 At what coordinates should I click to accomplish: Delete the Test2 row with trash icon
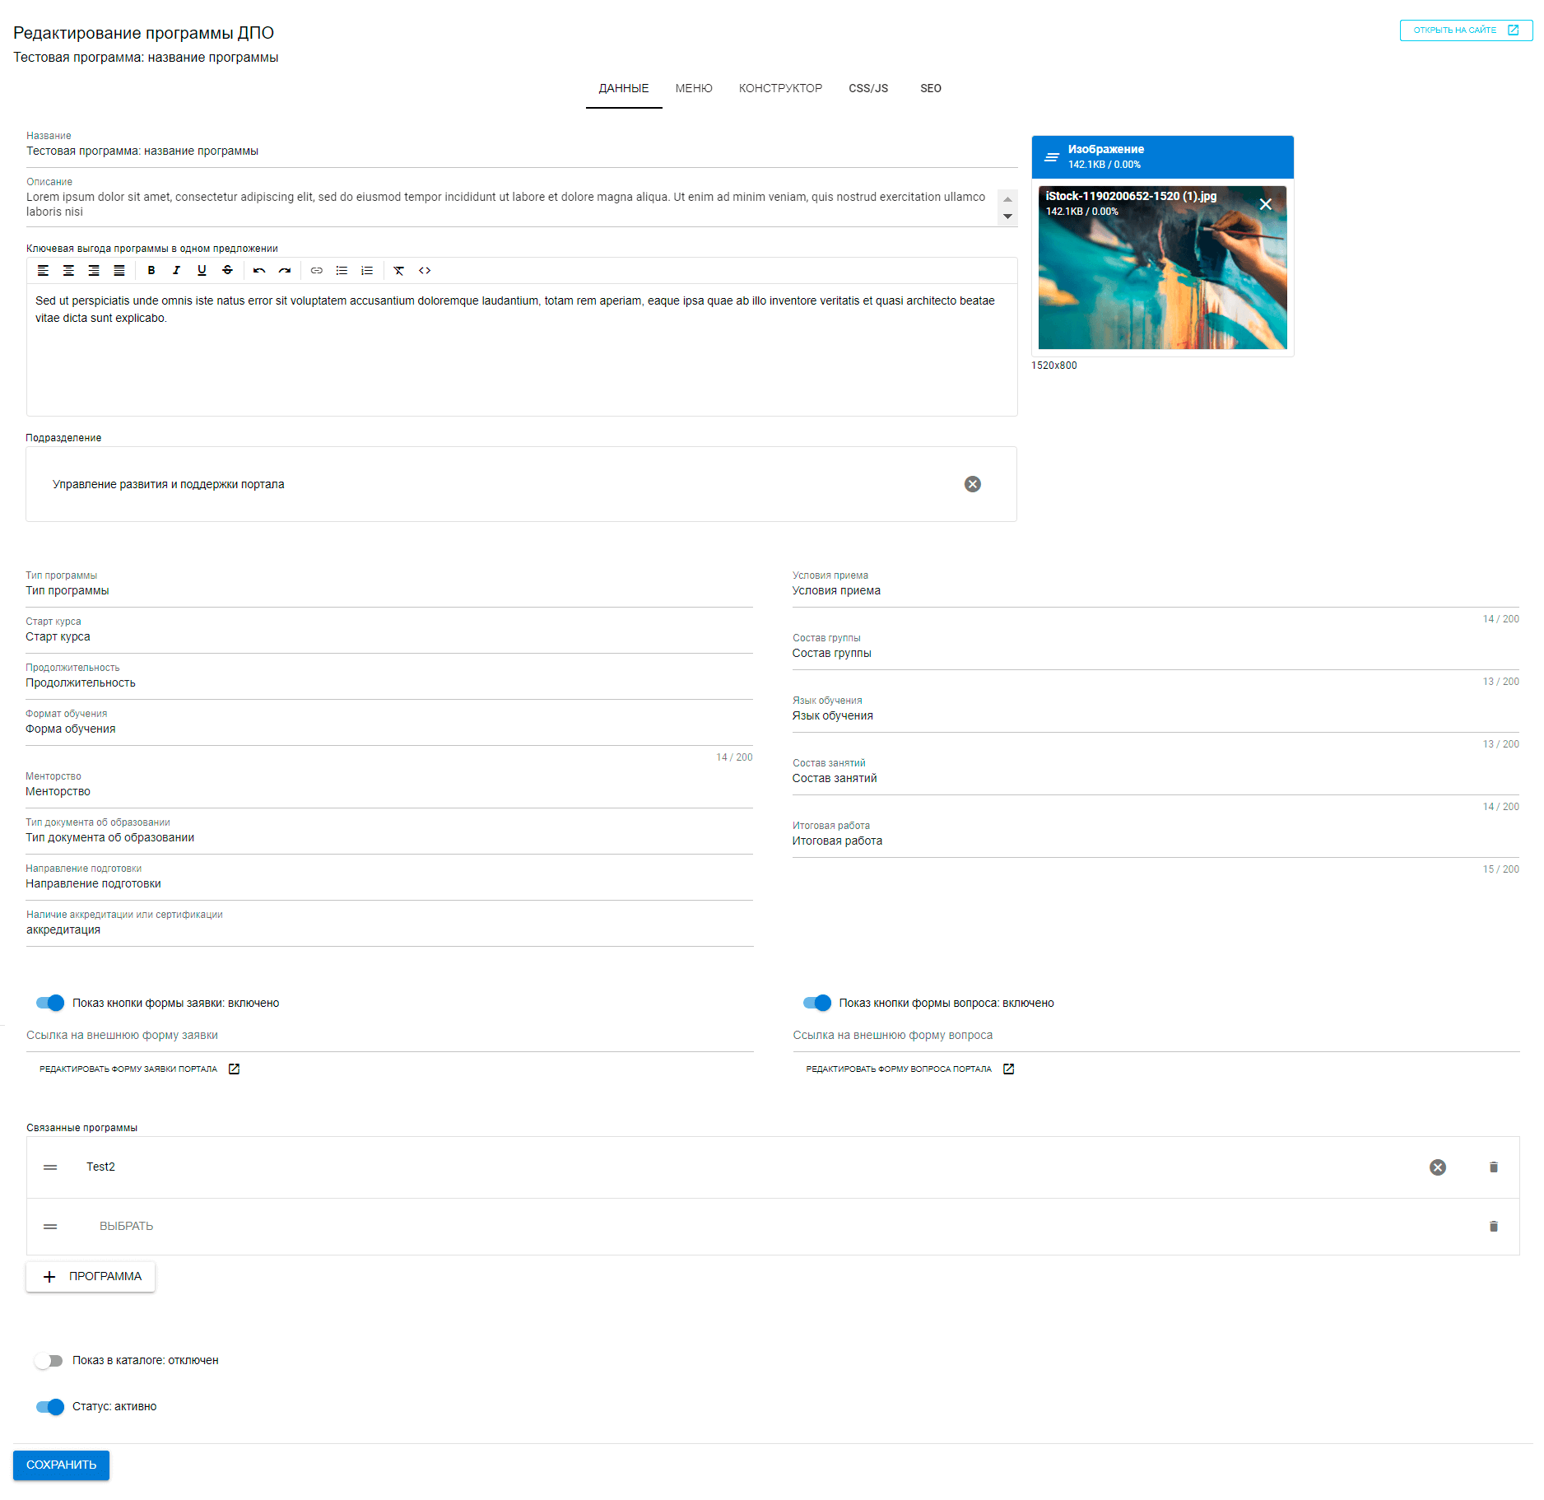point(1494,1167)
